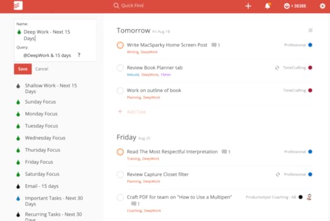Viewport: 330px width, 221px height.
Task: Open the Email - 15 days filter
Action: tap(42, 186)
